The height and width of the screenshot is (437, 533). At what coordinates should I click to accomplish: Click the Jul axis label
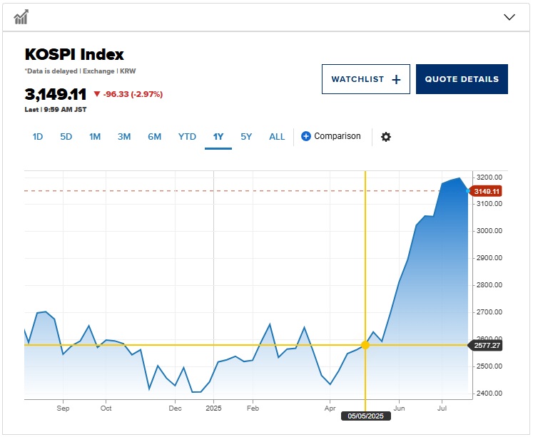[x=442, y=408]
